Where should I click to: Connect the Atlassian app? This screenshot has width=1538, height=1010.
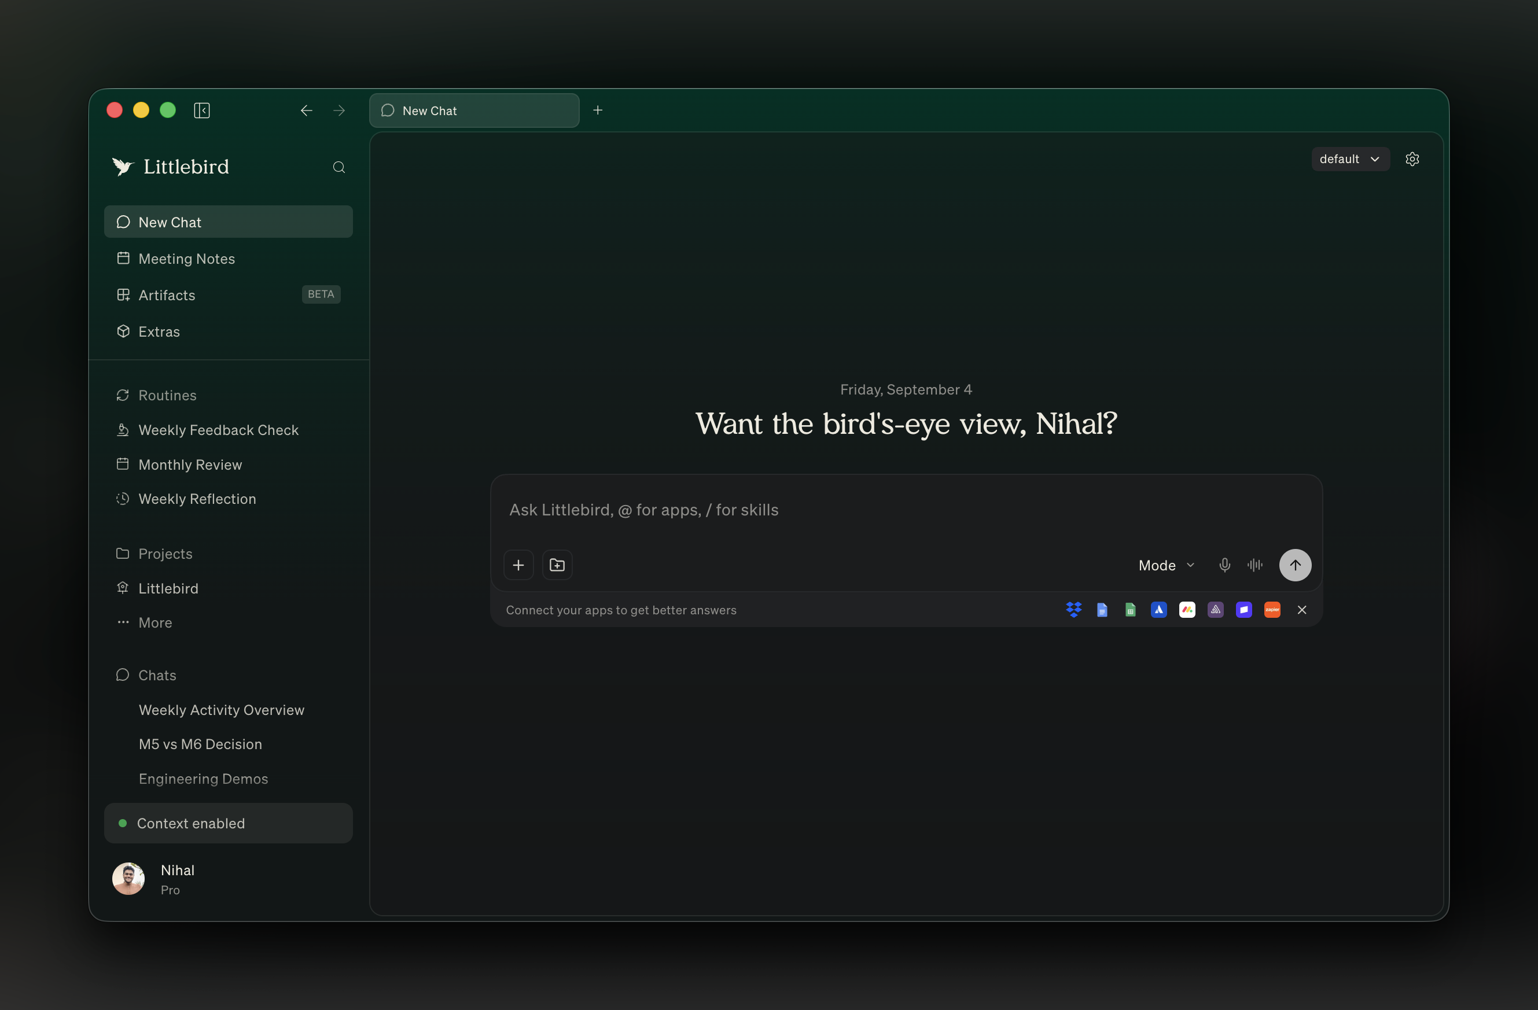(1158, 610)
